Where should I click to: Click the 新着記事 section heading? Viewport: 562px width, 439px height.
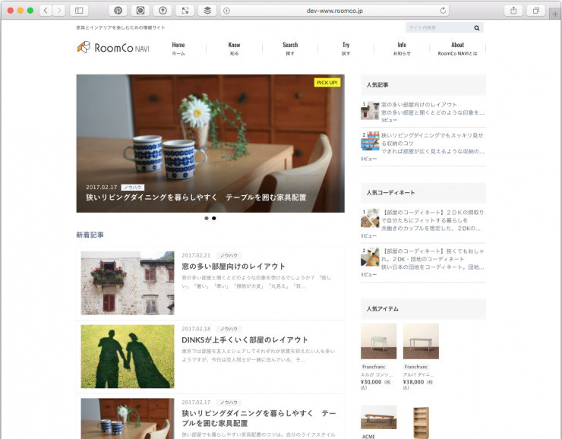(x=90, y=235)
